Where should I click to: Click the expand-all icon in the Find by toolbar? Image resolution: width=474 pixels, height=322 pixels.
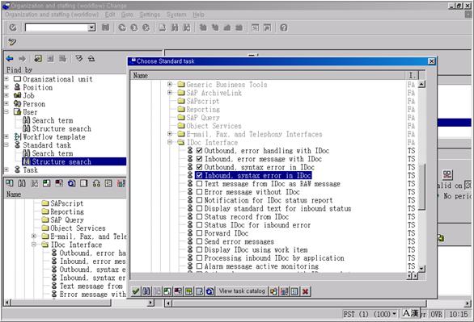pyautogui.click(x=79, y=58)
